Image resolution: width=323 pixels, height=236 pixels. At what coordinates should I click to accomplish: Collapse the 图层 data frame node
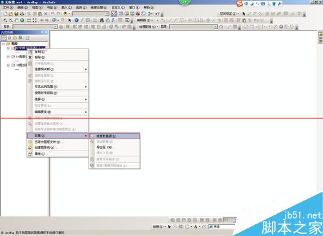pyautogui.click(x=3, y=44)
